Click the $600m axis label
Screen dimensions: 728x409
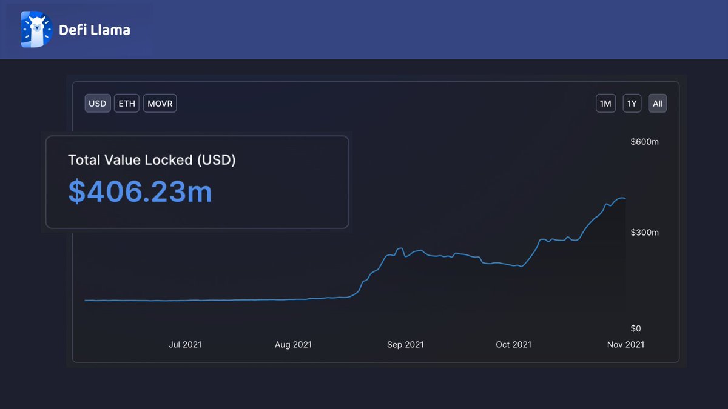click(x=644, y=142)
